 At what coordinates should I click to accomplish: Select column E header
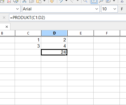click(x=81, y=33)
